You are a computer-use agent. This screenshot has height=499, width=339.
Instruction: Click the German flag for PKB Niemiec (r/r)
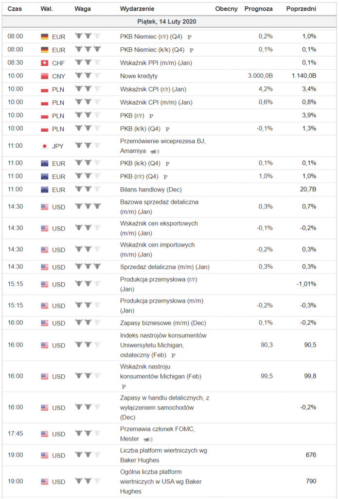coord(44,37)
